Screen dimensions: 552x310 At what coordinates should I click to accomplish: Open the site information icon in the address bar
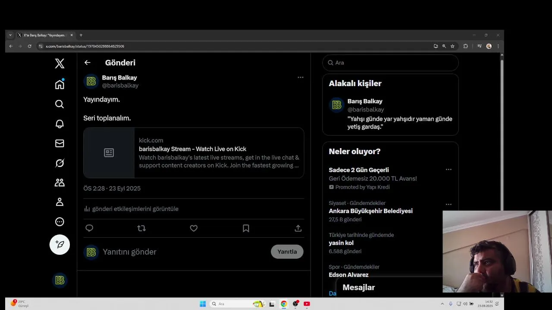(41, 46)
